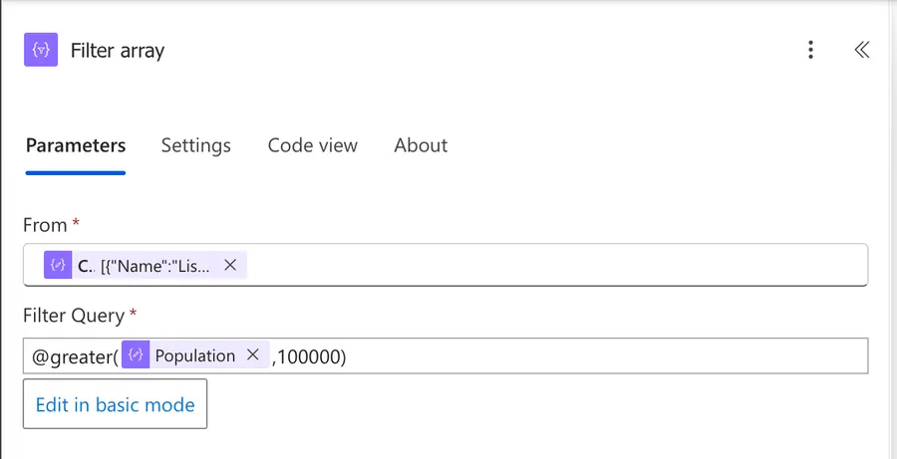Open the three-dot more options menu
Image resolution: width=897 pixels, height=459 pixels.
point(811,50)
